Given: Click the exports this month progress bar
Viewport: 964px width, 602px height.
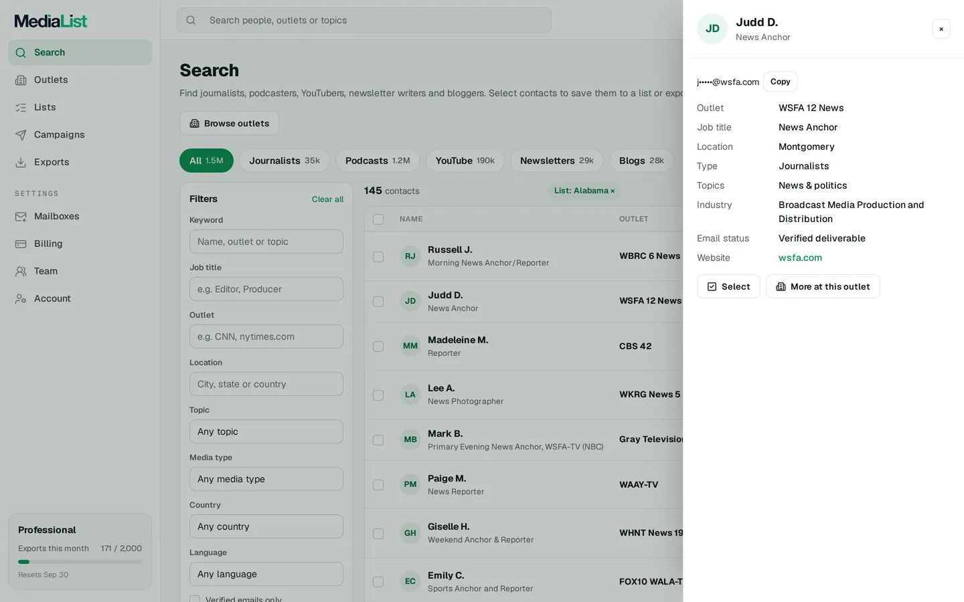Looking at the screenshot, I should click(x=80, y=562).
